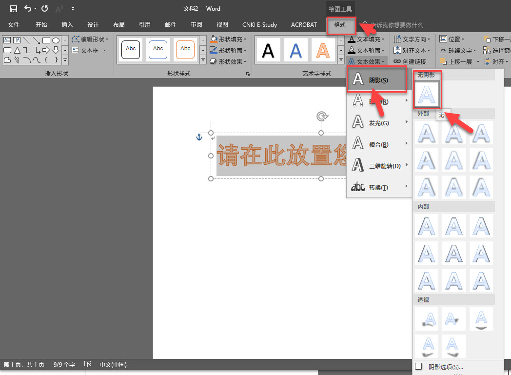The image size is (511, 375).
Task: Click the 形状填充 (Shape Fill) icon
Action: 229,39
